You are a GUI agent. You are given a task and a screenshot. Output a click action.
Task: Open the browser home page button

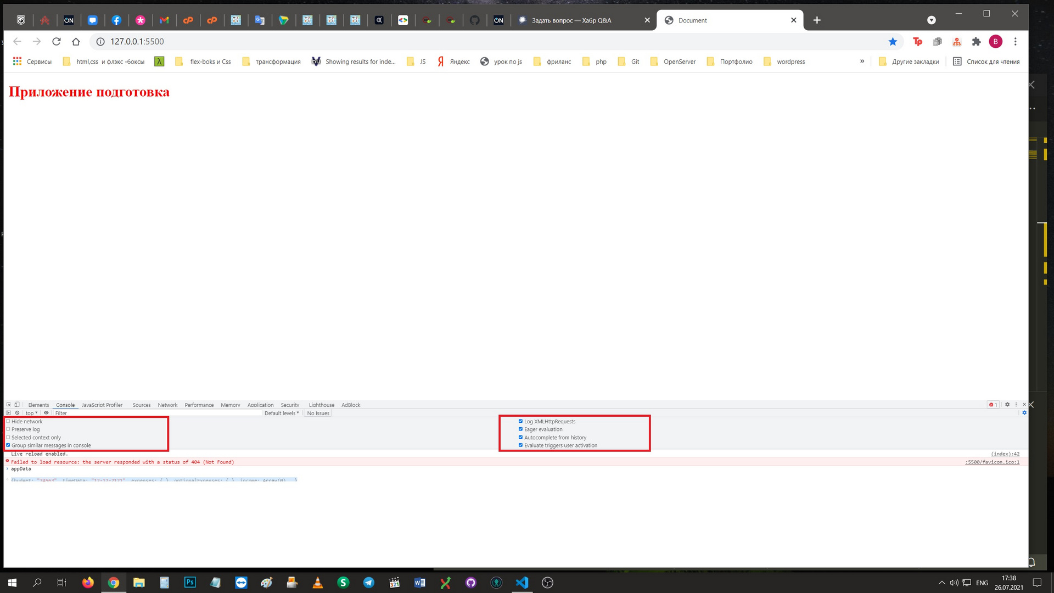point(76,42)
